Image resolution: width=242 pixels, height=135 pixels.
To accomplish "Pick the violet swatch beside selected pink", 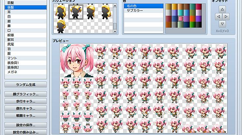I will pos(187,19).
